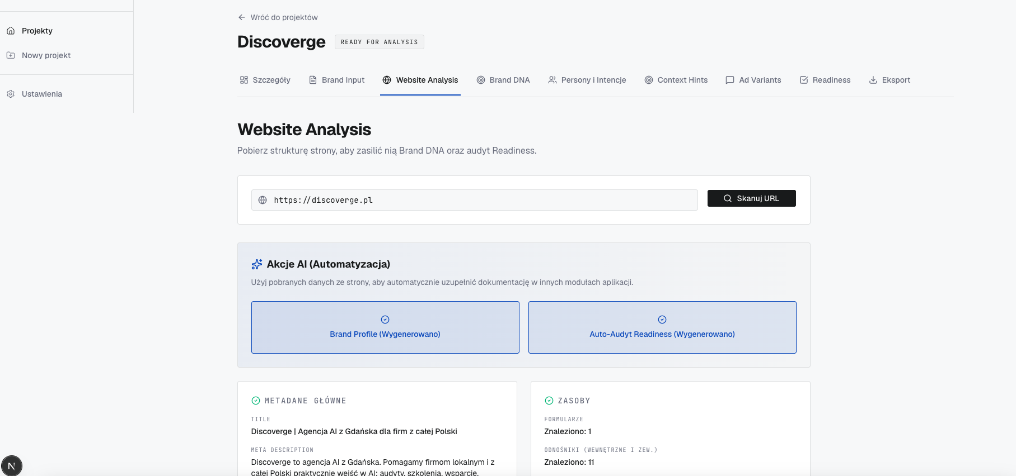1016x476 pixels.
Task: Switch to the Szczegóły tab
Action: 265,80
